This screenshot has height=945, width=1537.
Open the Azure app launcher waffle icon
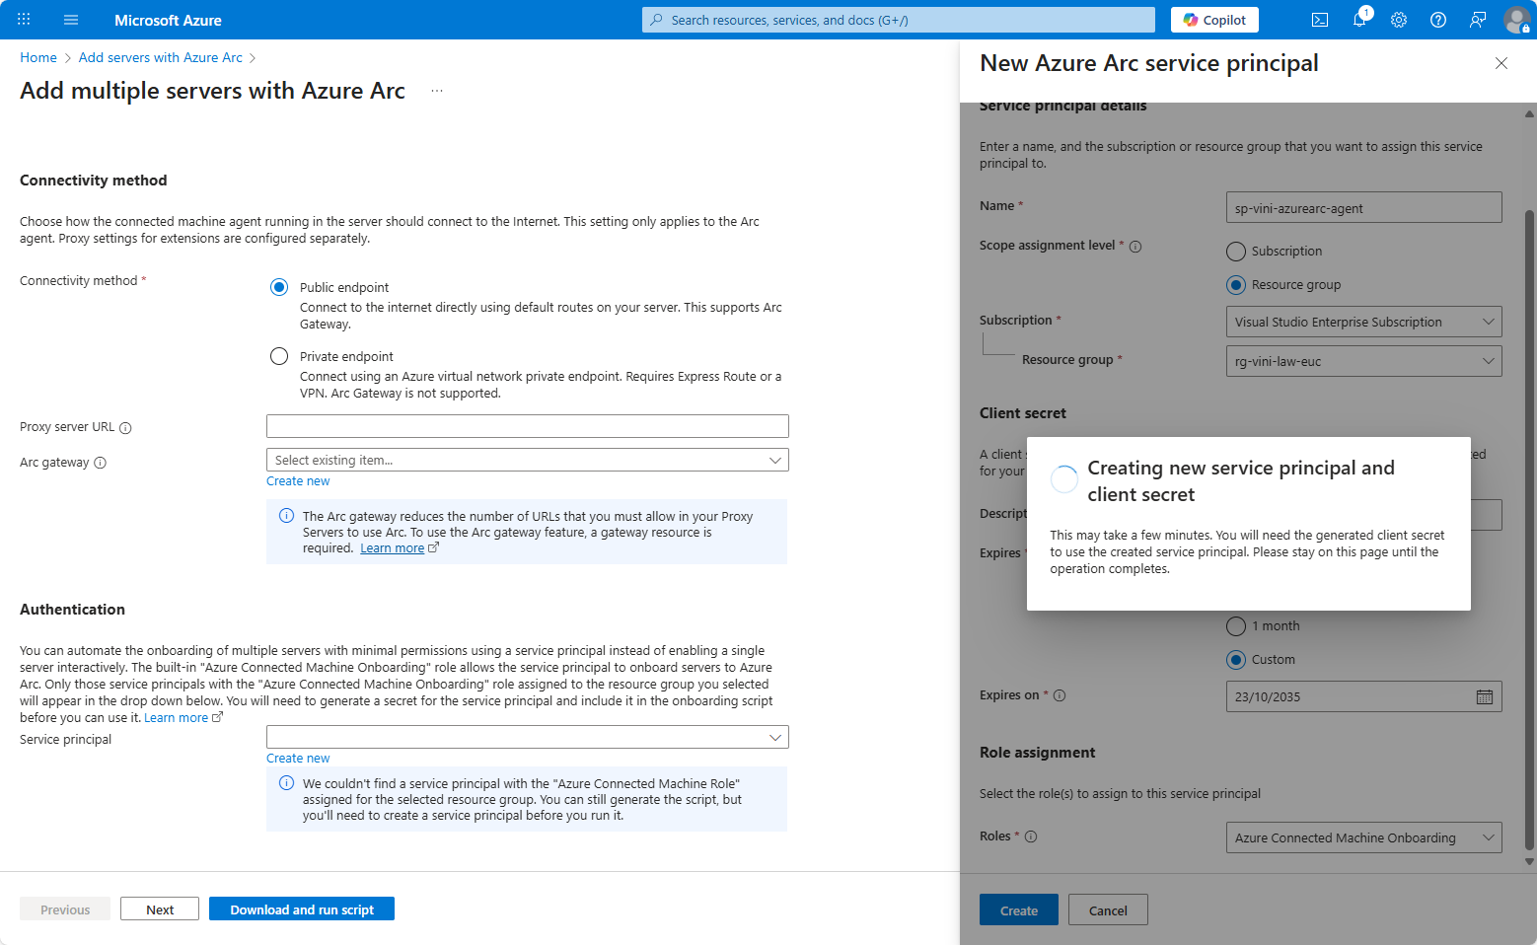click(24, 20)
